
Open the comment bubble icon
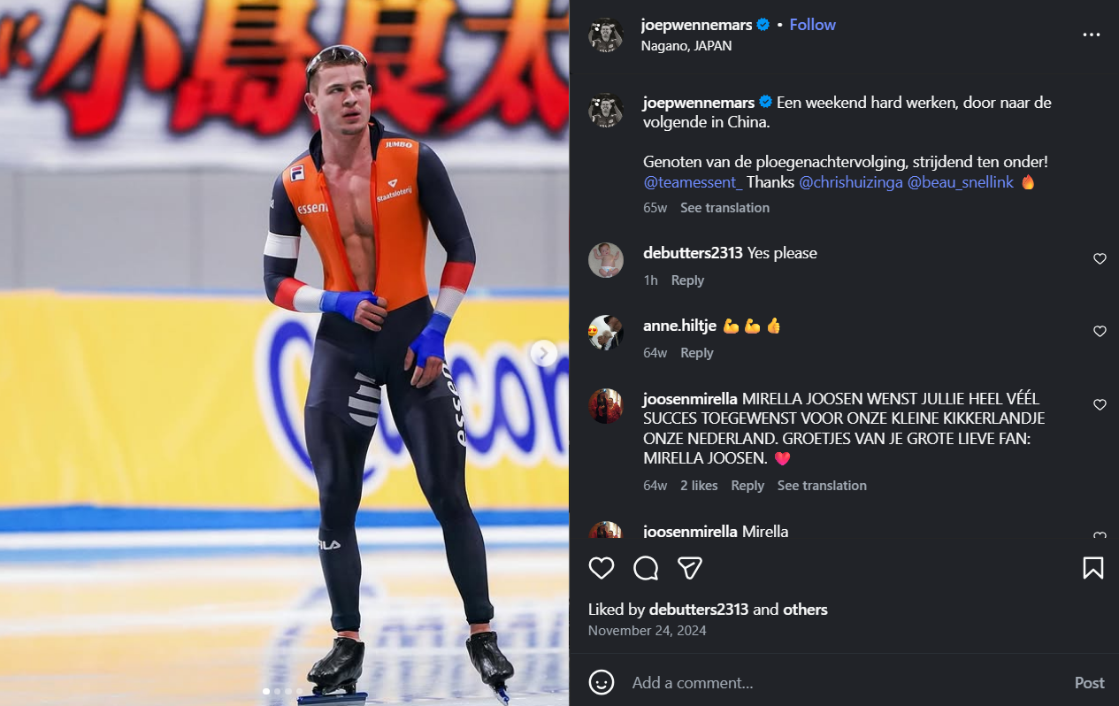(x=646, y=568)
